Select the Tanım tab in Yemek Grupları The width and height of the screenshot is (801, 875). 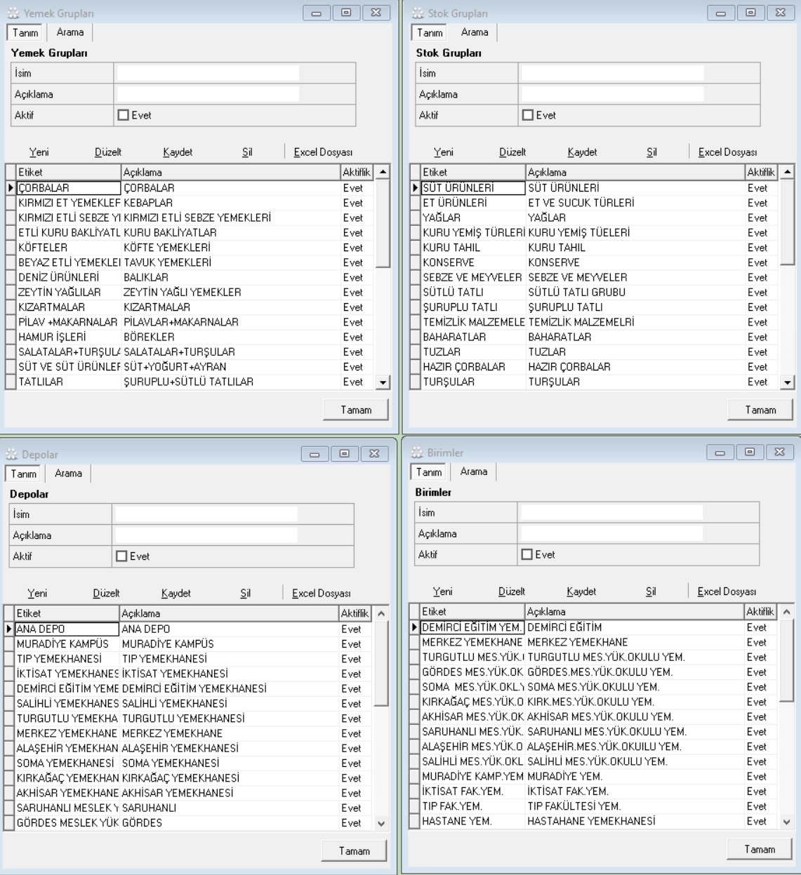point(25,33)
